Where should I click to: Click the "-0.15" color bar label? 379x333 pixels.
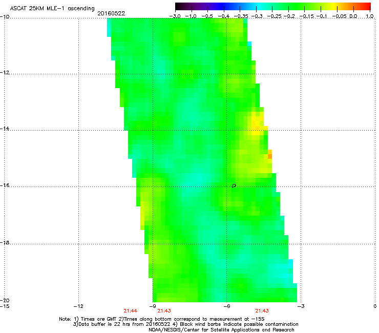[306, 16]
